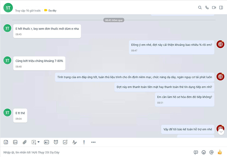Start a voice call
The image size is (227, 157).
pos(207,7)
